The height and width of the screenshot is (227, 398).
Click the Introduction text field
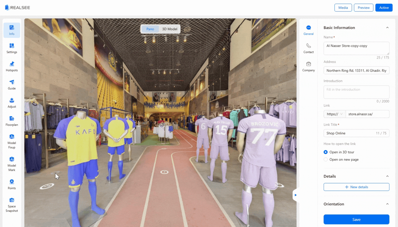pyautogui.click(x=356, y=92)
